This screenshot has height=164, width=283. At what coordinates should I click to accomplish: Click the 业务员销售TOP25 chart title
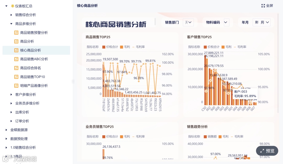(100, 127)
